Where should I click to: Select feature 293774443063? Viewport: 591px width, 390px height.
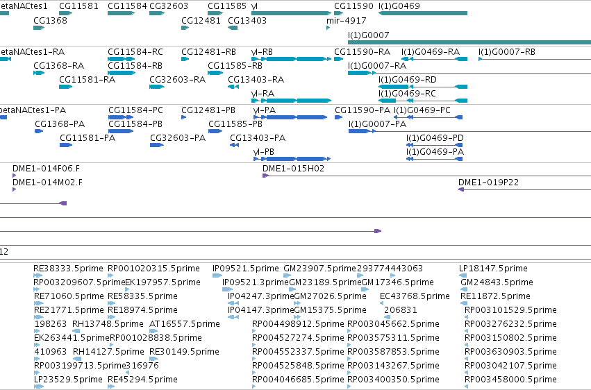point(390,269)
